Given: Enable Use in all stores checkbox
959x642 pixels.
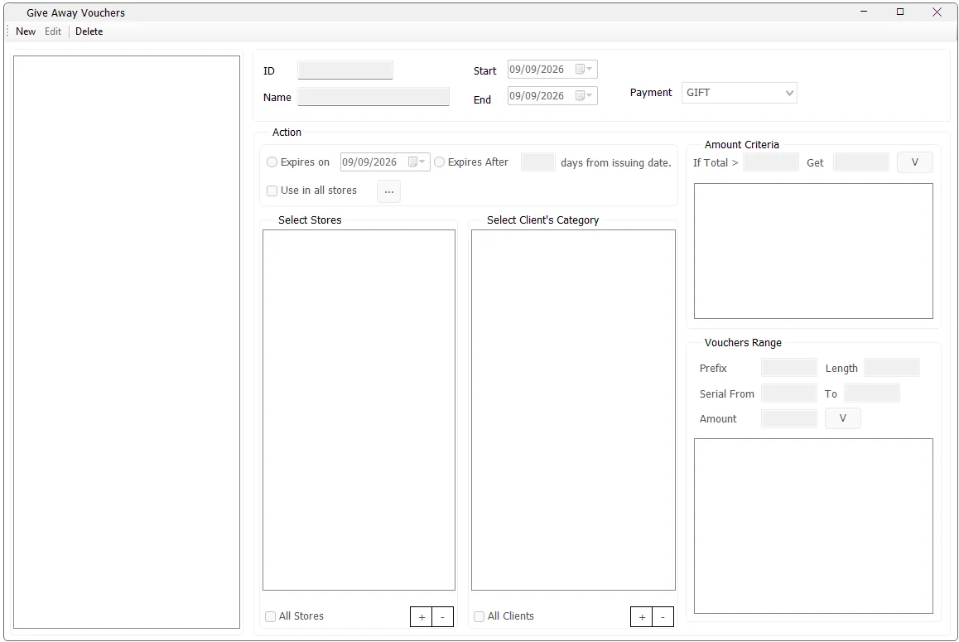Looking at the screenshot, I should 272,191.
